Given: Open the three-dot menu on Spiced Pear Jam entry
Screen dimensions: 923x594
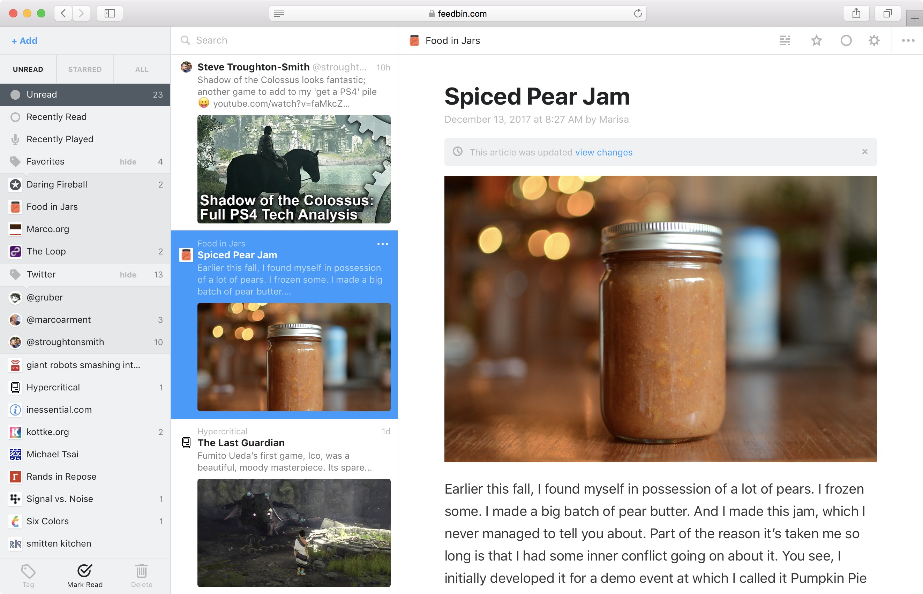Looking at the screenshot, I should [x=382, y=244].
